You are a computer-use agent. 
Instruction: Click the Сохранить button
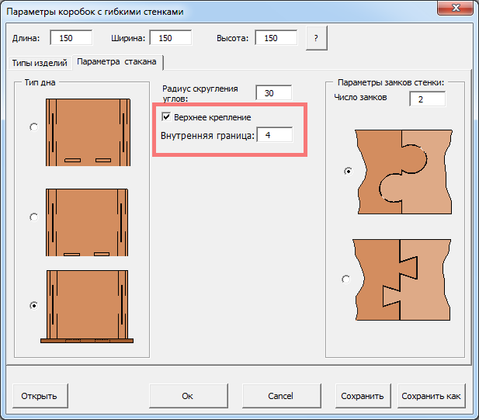coord(363,396)
